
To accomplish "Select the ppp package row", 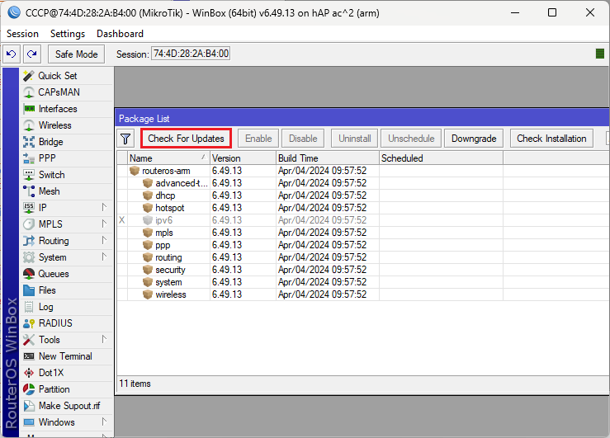I will (x=362, y=245).
